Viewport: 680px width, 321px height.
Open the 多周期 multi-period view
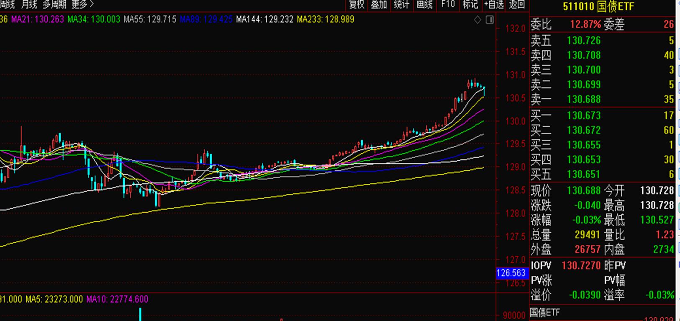coord(54,5)
